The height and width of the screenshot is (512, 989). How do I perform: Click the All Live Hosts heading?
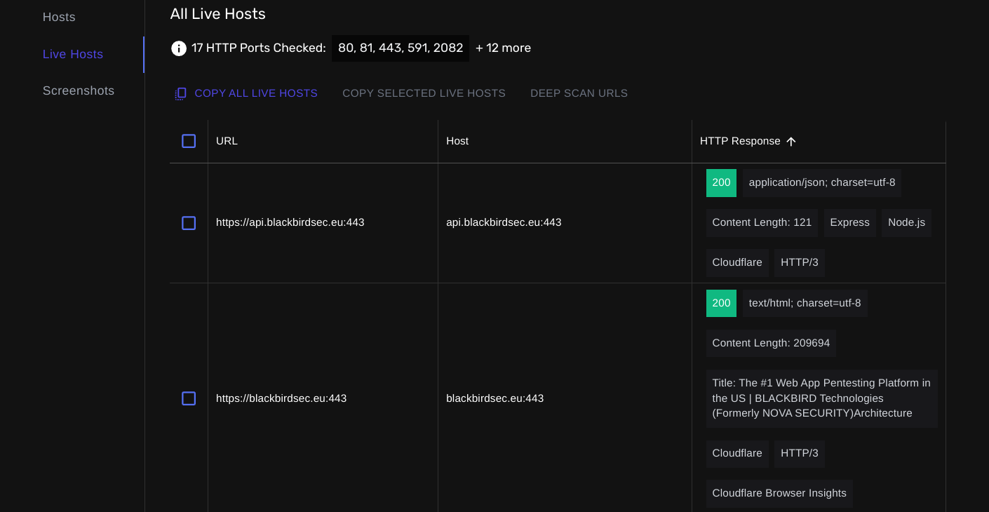[x=217, y=13]
